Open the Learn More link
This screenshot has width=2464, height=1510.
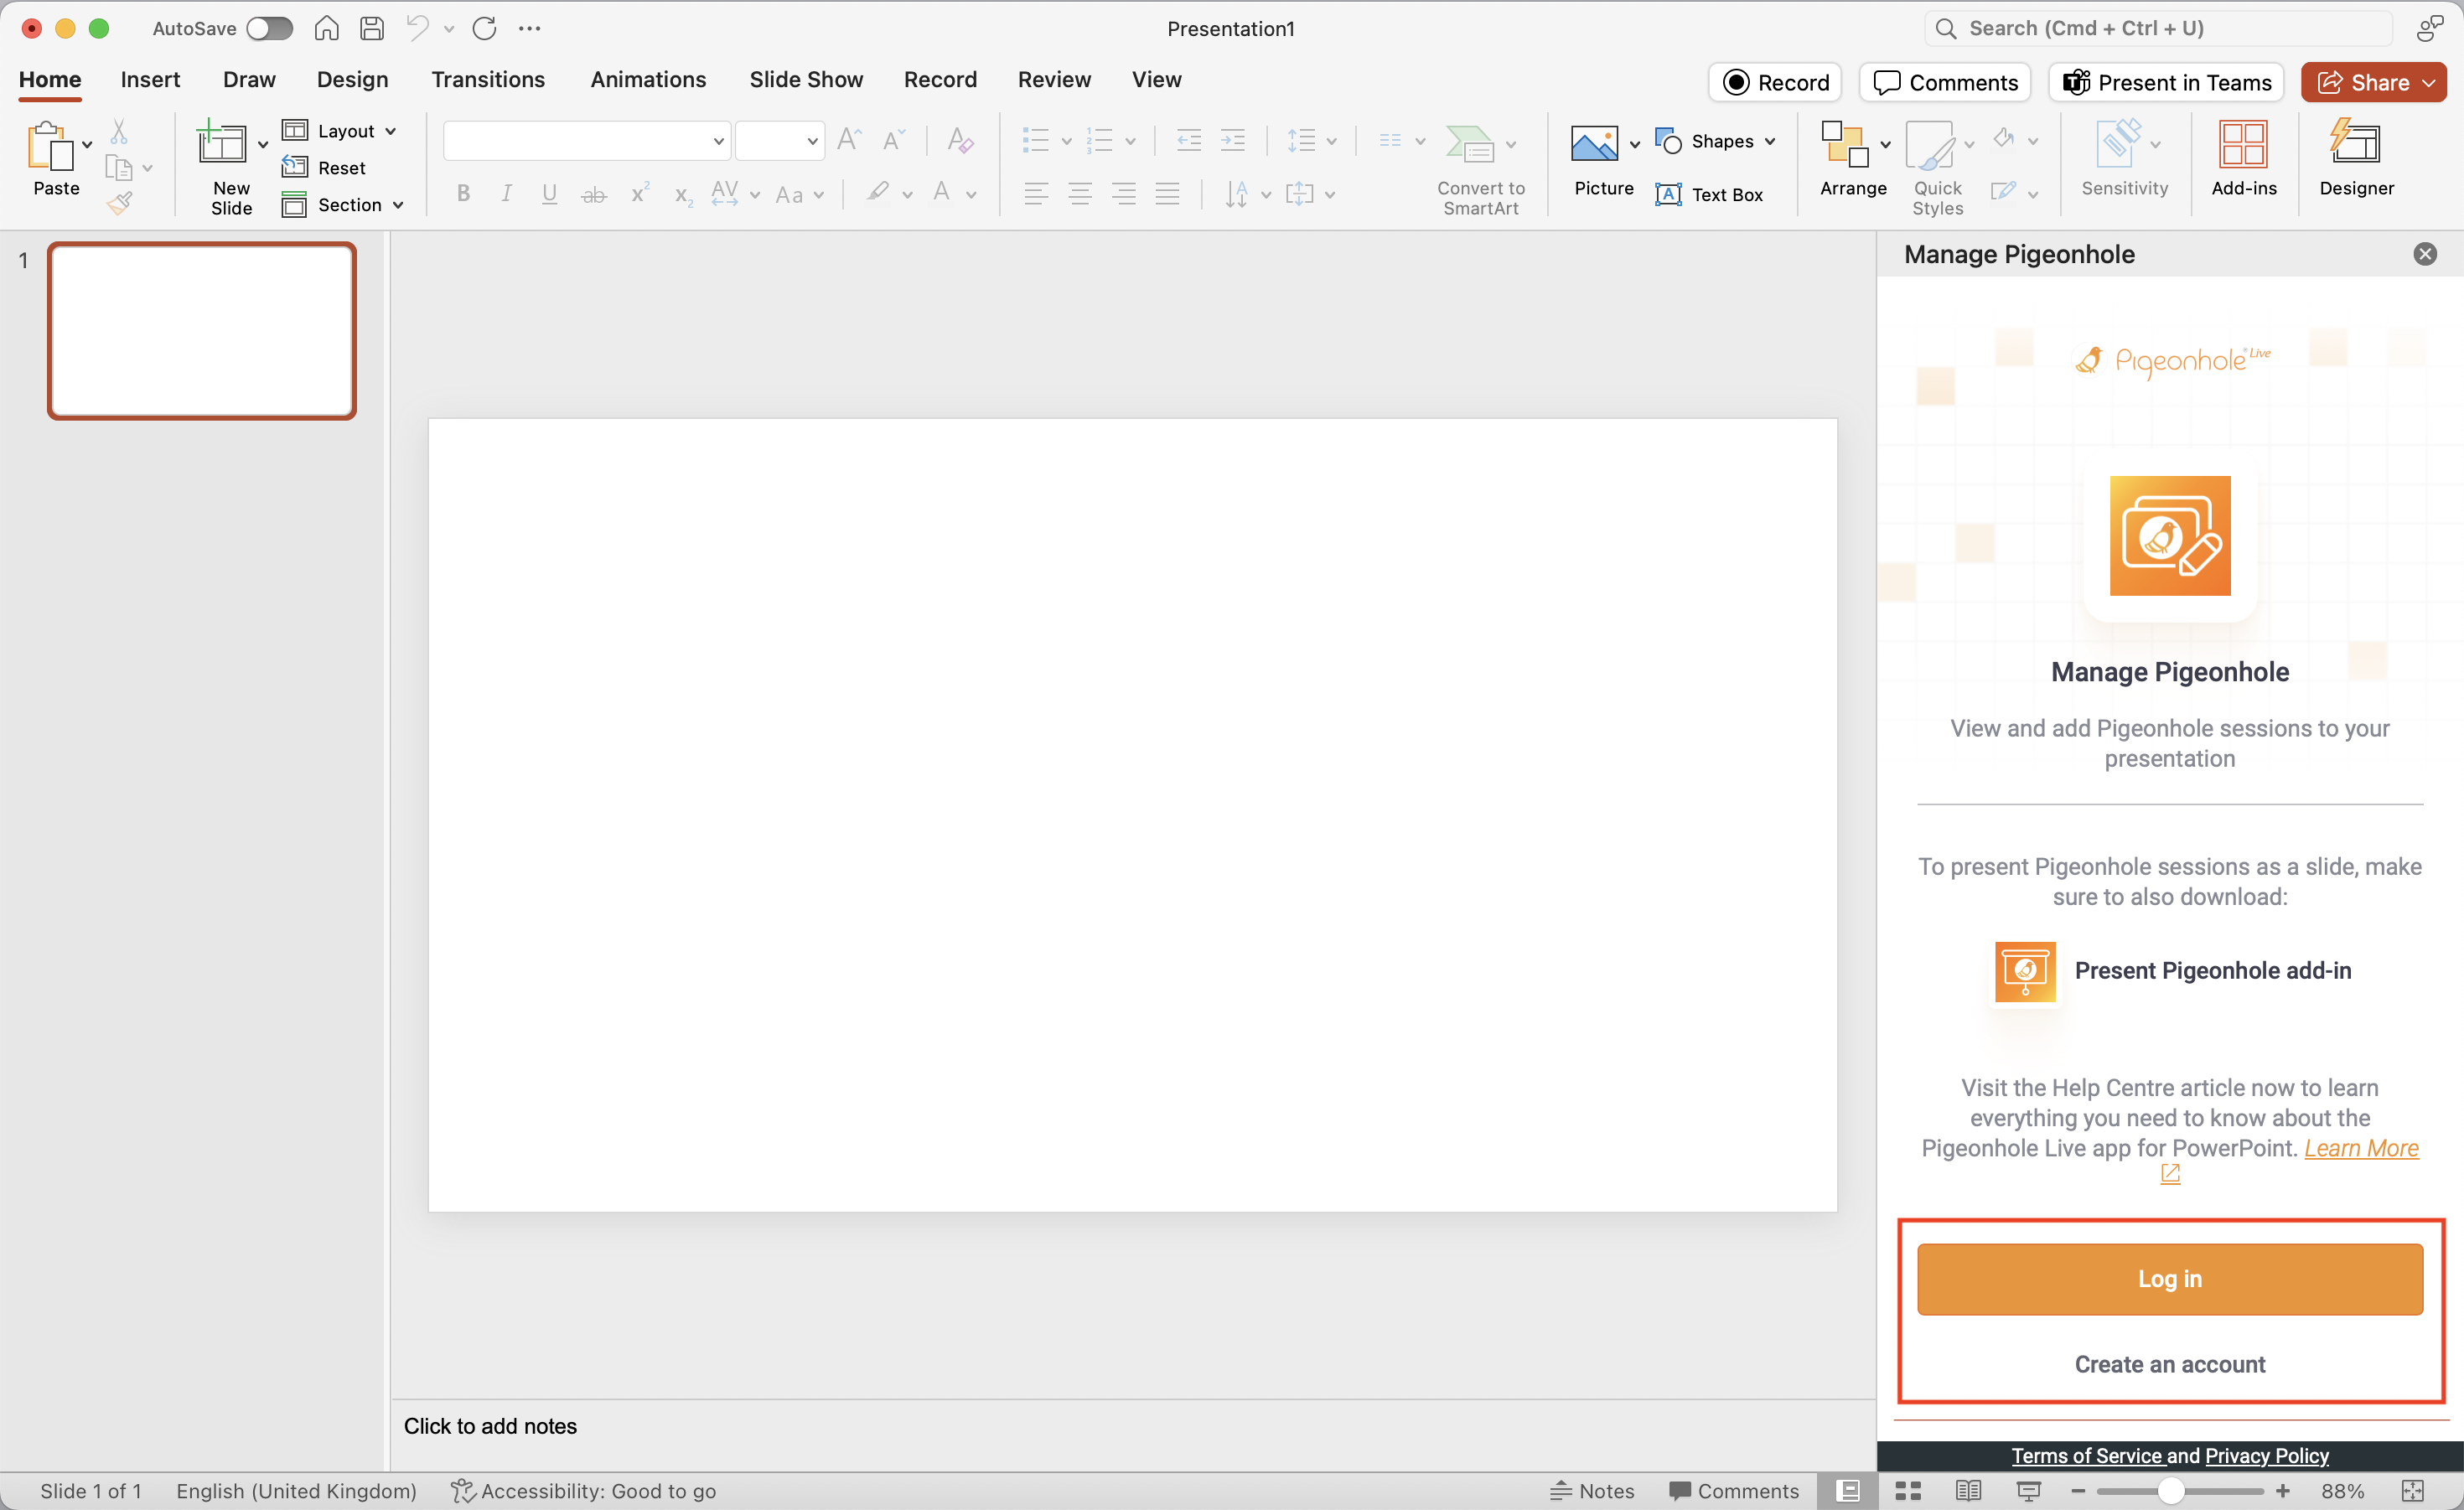click(x=2361, y=1148)
